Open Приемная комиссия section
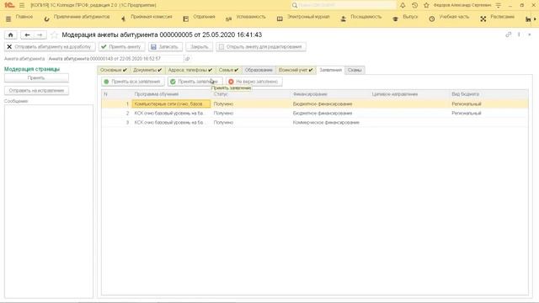Viewport: 539px width, 303px height. pos(147,19)
